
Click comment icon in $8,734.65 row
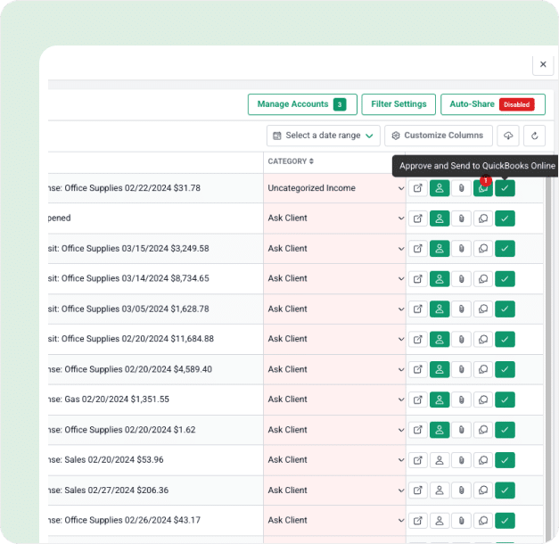(483, 278)
